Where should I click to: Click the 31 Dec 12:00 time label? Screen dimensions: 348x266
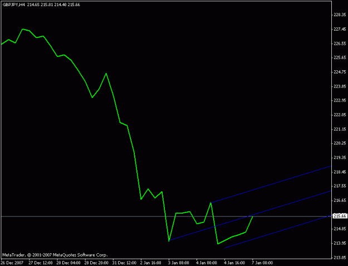coord(125,263)
